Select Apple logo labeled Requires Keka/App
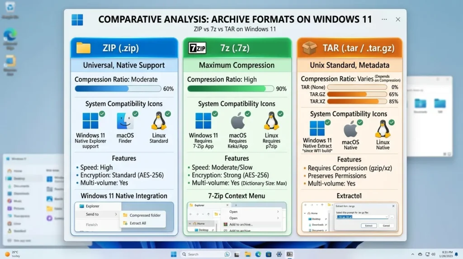The image size is (463, 259). [238, 121]
